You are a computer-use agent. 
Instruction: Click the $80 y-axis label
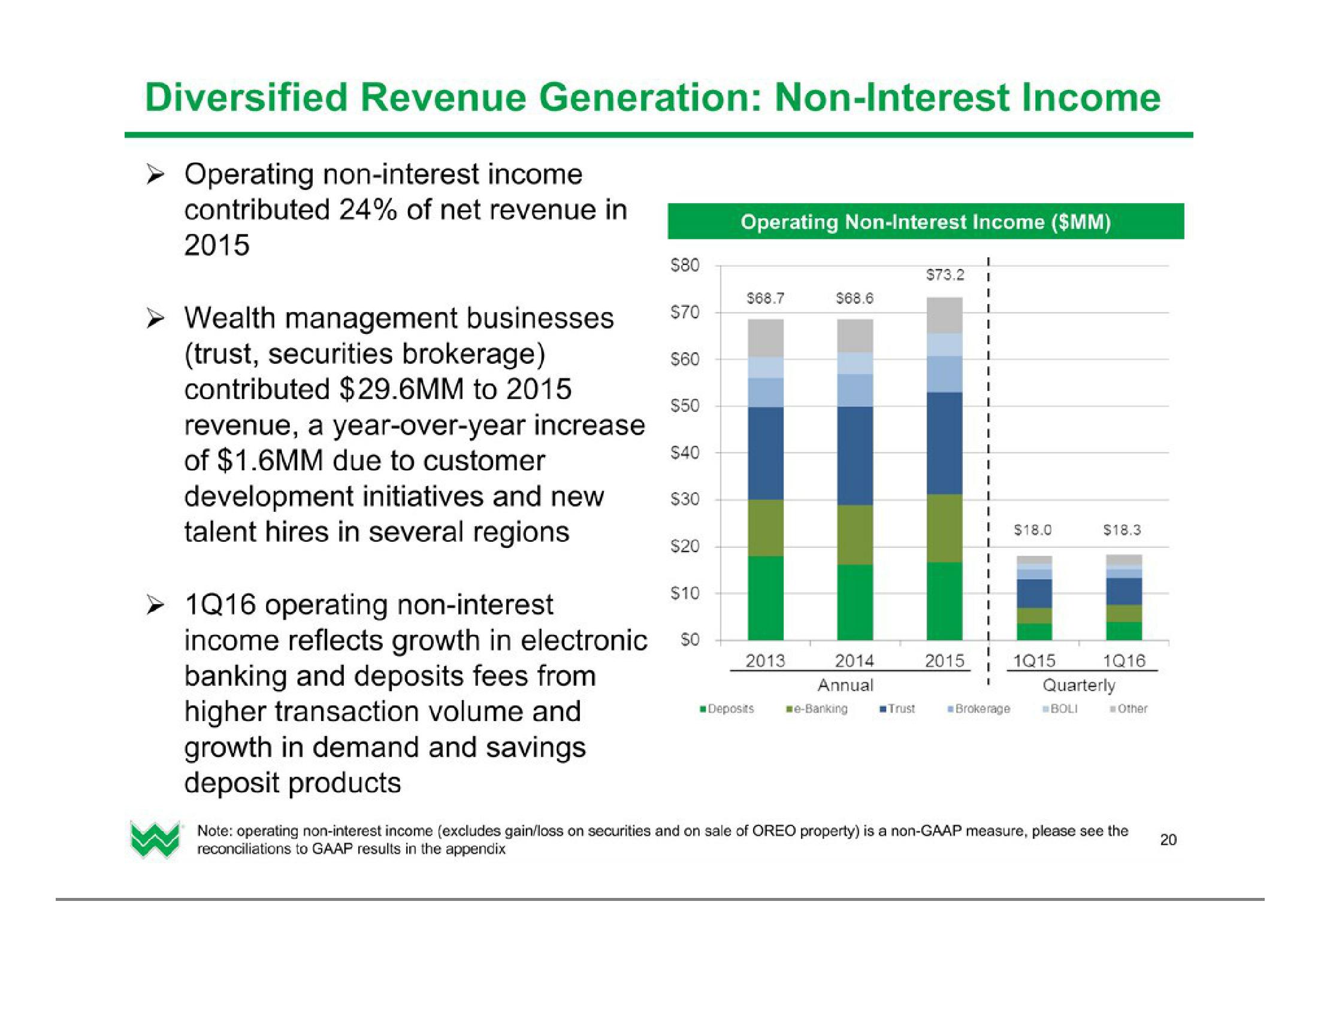685,266
